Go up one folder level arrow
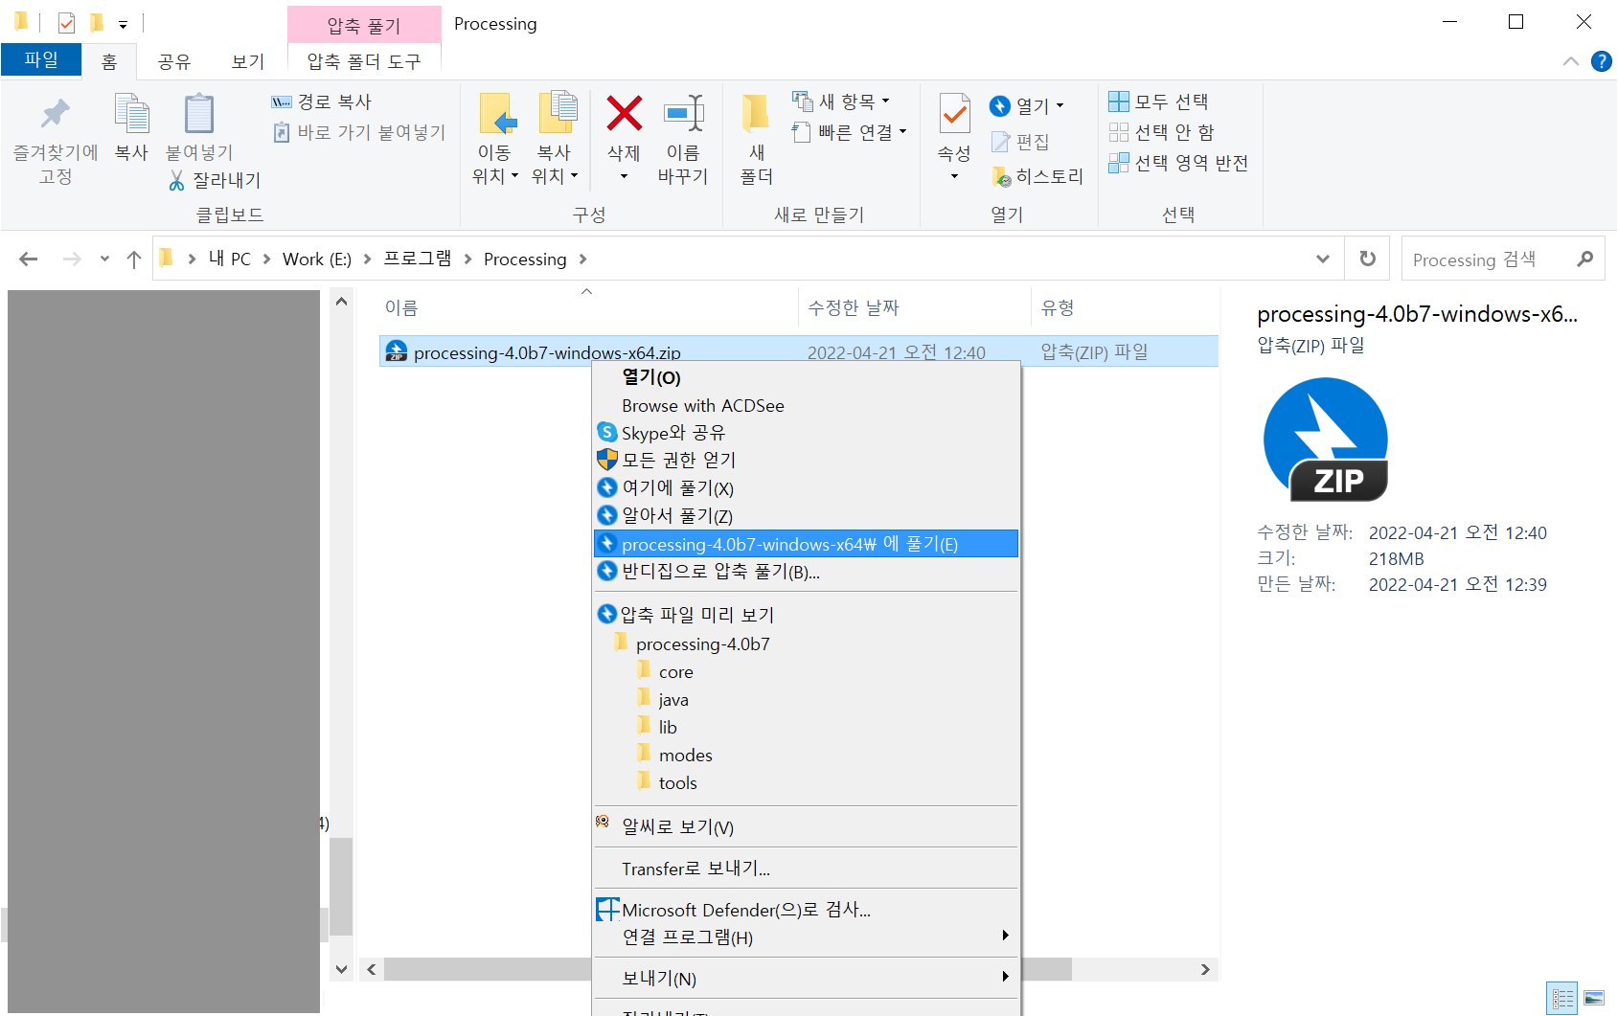Viewport: 1618px width, 1016px height. point(134,259)
